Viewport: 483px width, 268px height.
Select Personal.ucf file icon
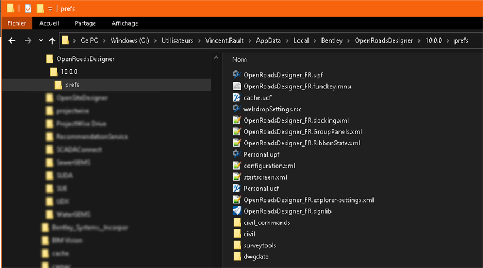pyautogui.click(x=237, y=189)
